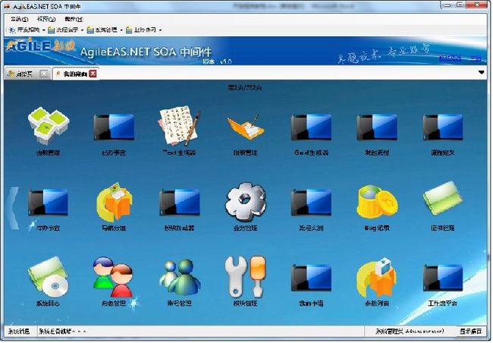The width and height of the screenshot is (493, 343).
Task: Close the 起始页 tab with gray X
Action: pyautogui.click(x=44, y=74)
